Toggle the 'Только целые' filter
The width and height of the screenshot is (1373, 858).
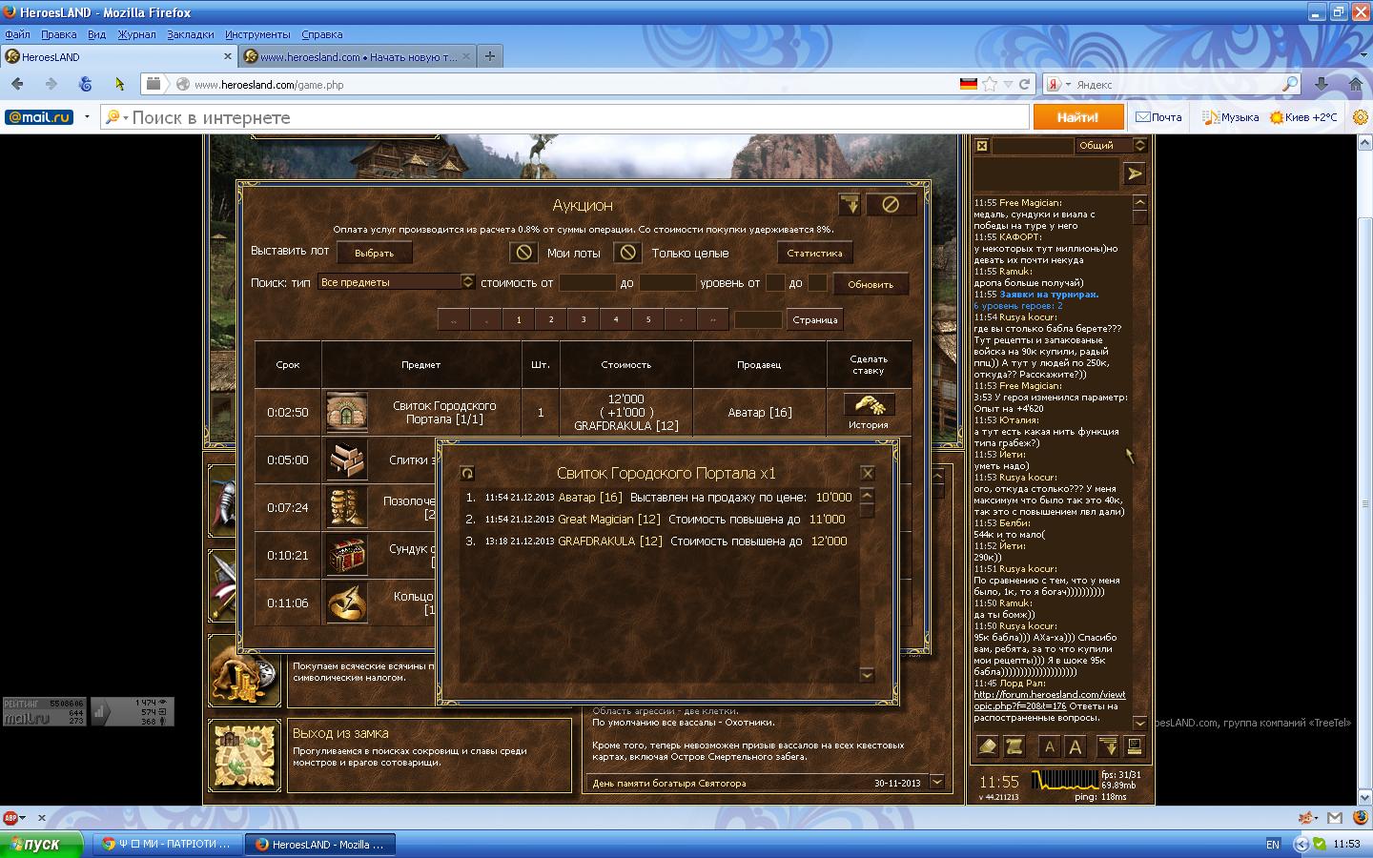click(626, 253)
